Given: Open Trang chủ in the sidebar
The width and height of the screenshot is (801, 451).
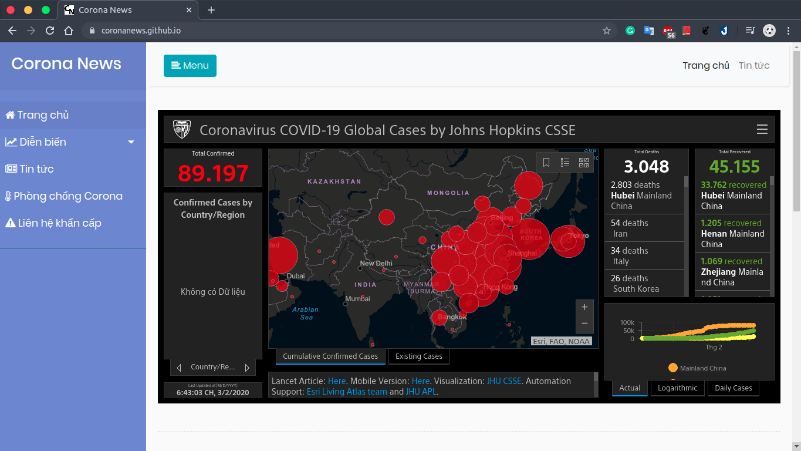Looking at the screenshot, I should pos(73,115).
